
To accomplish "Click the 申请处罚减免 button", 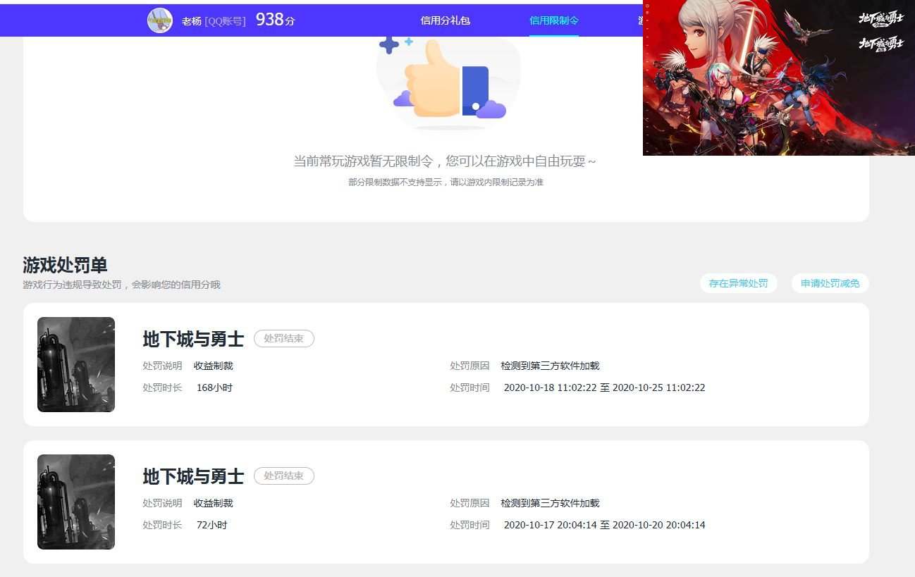I will (x=830, y=283).
